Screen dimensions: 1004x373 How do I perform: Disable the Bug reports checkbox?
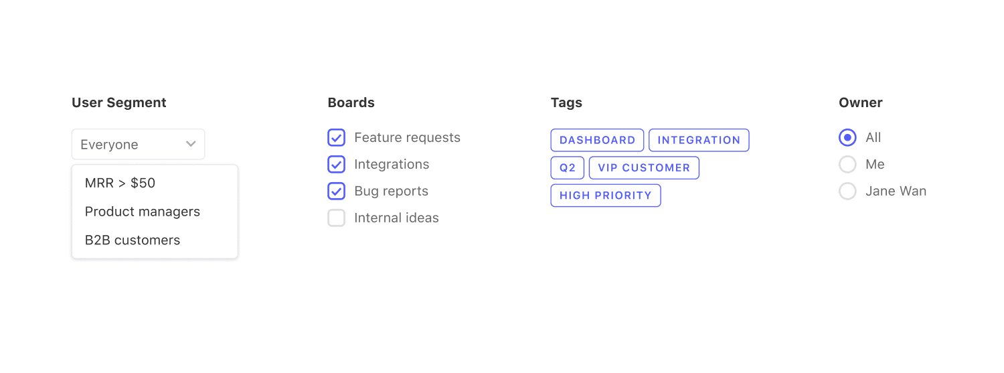point(336,191)
